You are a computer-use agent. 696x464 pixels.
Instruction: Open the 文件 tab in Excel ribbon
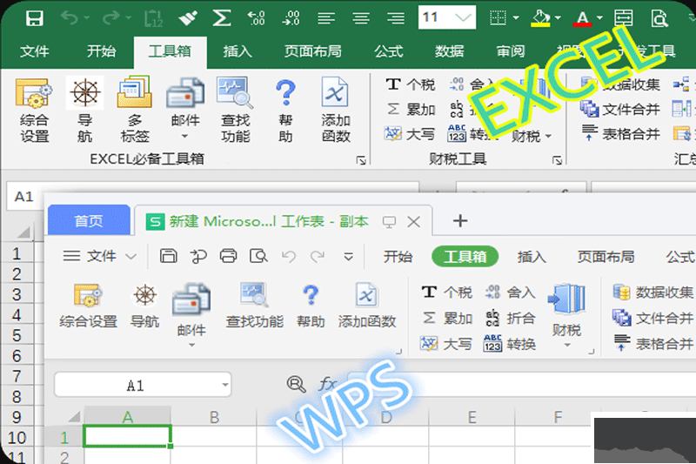(x=34, y=51)
